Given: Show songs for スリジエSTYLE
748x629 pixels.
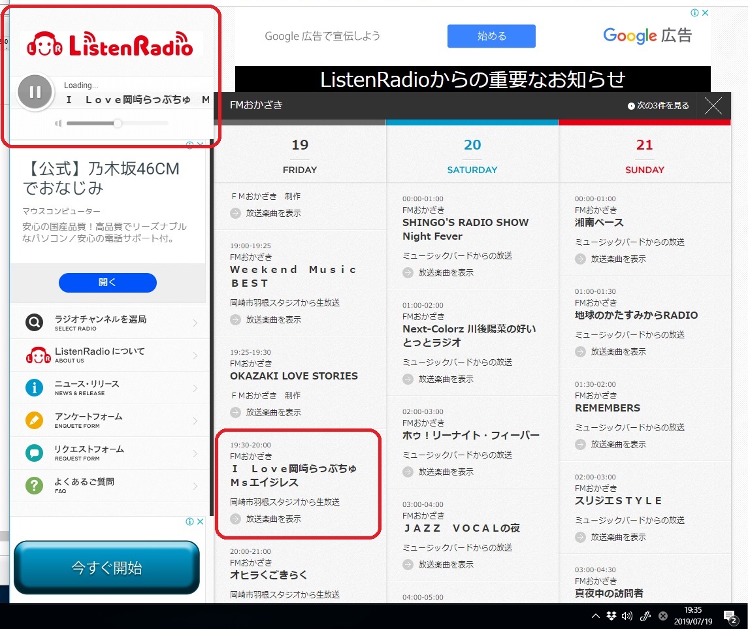Looking at the screenshot, I should (x=611, y=537).
